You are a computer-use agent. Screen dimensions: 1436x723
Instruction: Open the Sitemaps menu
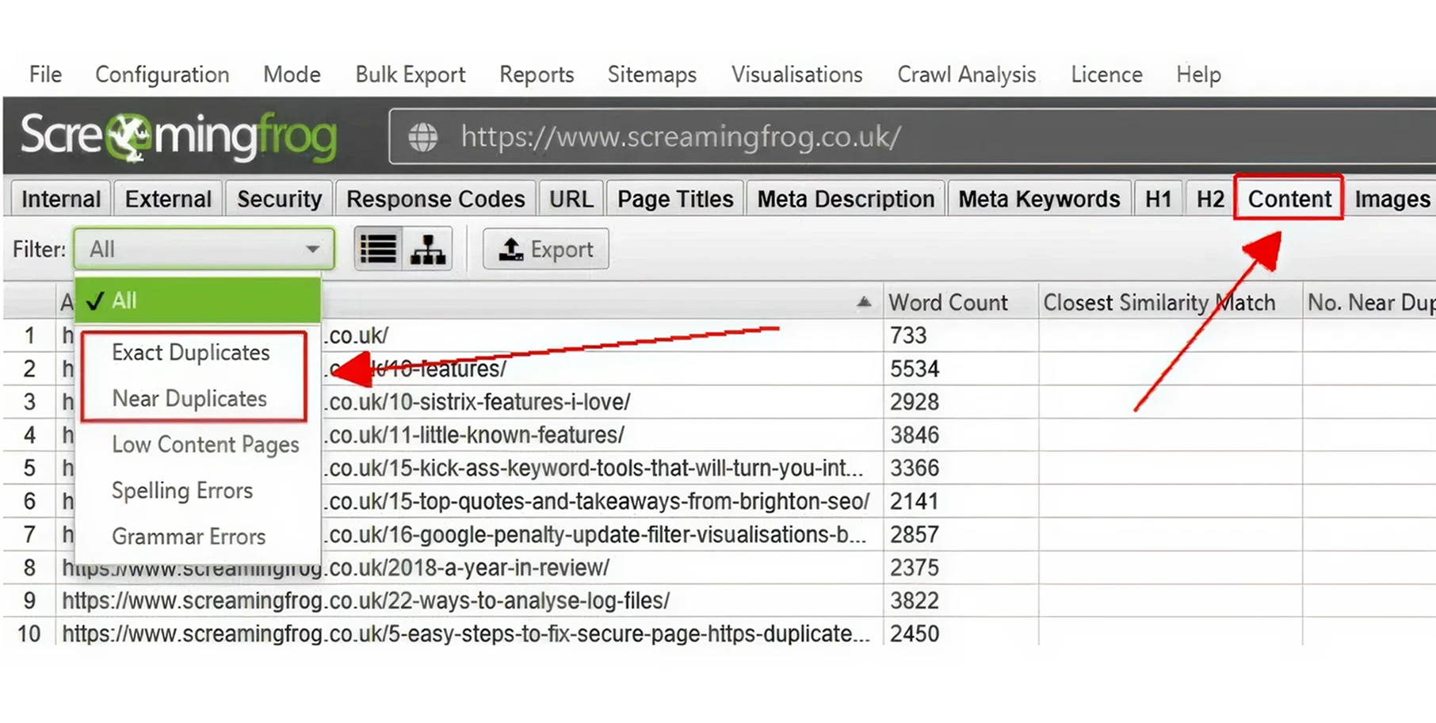click(652, 75)
